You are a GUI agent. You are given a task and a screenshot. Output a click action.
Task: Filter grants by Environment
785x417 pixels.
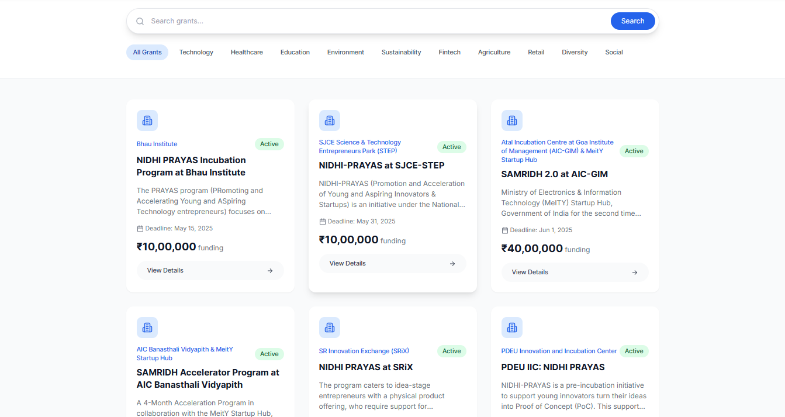[x=345, y=53]
